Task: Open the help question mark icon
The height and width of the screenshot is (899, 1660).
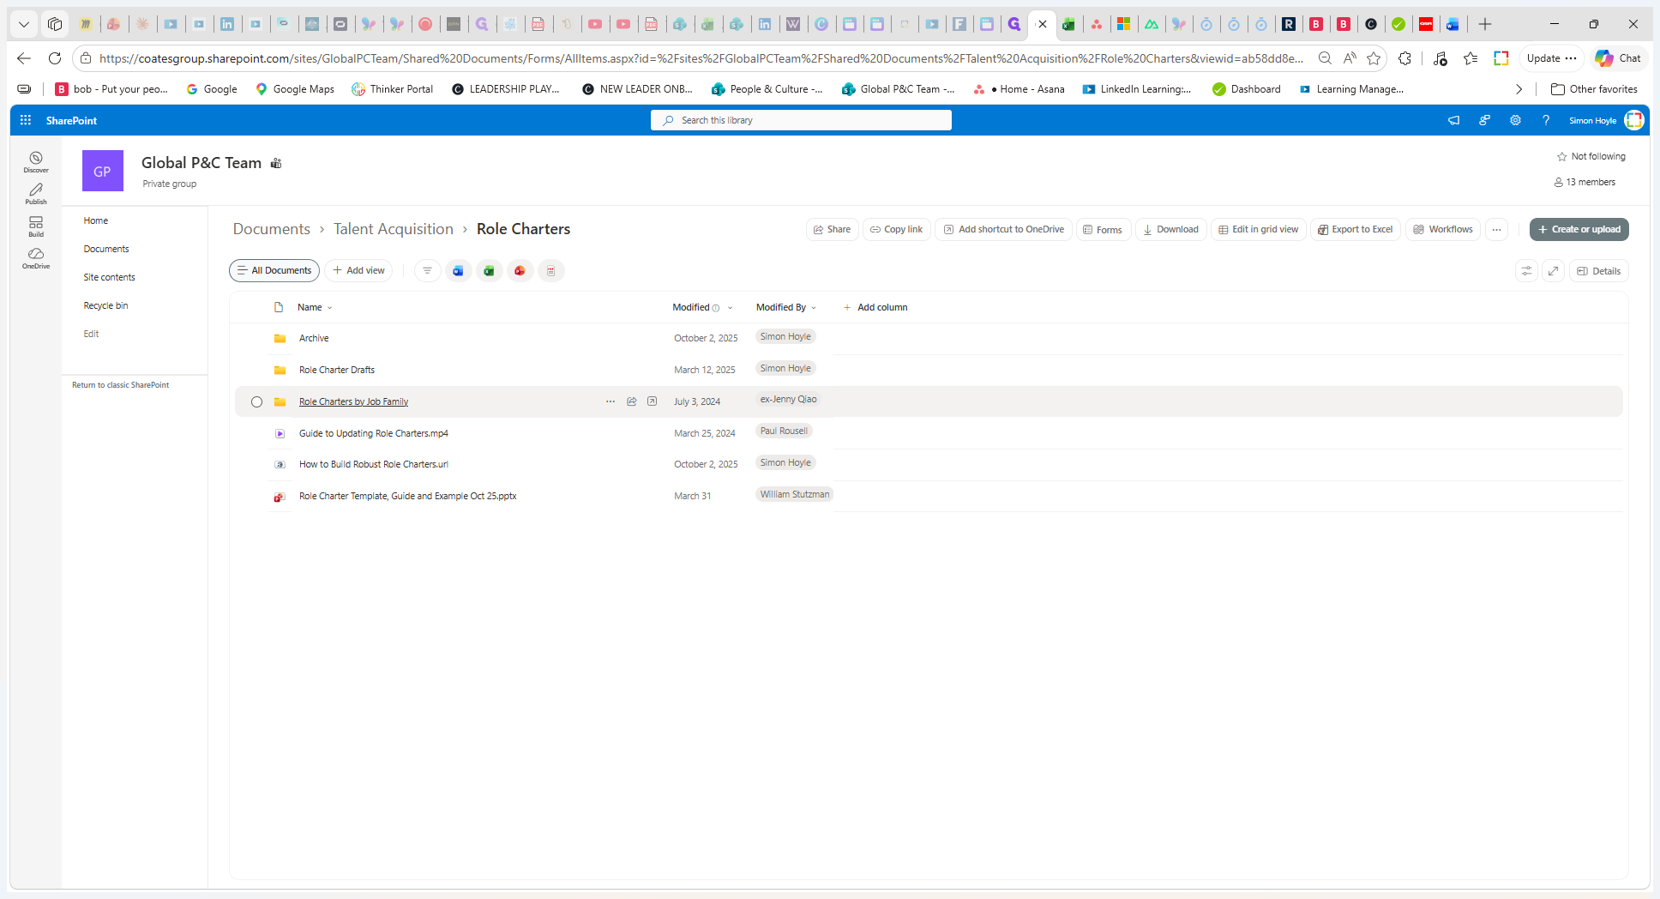Action: (1546, 120)
